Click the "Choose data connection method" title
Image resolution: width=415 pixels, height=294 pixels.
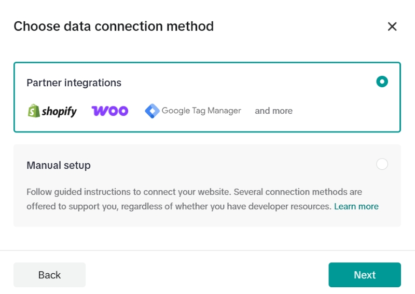tap(114, 26)
